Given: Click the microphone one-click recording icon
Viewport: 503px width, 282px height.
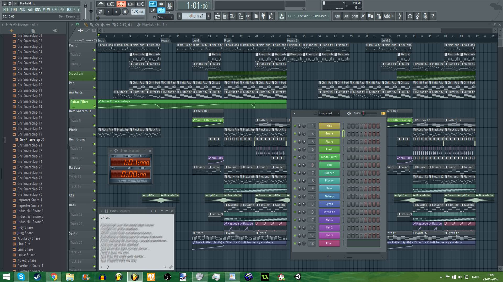Looking at the screenshot, I should [425, 16].
